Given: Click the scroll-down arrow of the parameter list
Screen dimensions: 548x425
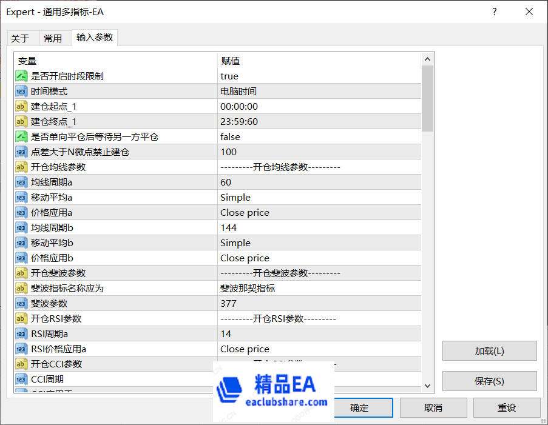Looking at the screenshot, I should click(427, 386).
